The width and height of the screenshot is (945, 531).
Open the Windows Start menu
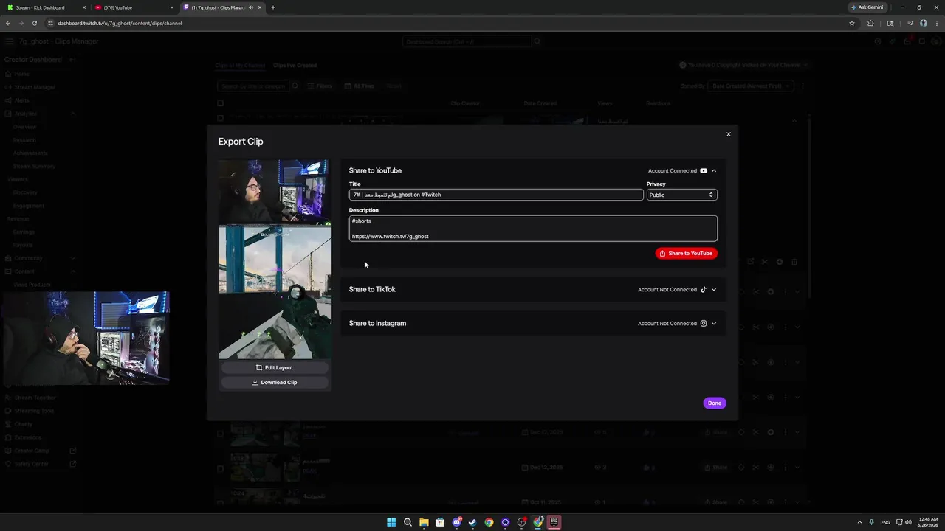[391, 522]
